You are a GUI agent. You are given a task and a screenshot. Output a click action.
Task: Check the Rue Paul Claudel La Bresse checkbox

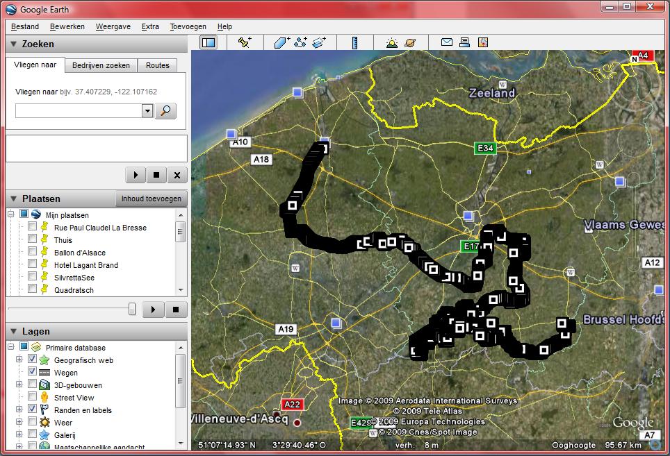click(x=32, y=226)
